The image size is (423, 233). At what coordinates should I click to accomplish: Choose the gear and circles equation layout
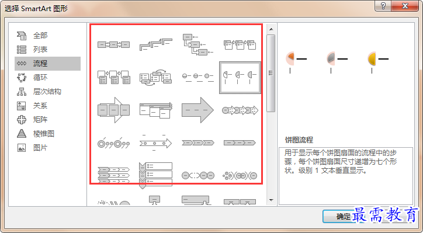coord(240,176)
